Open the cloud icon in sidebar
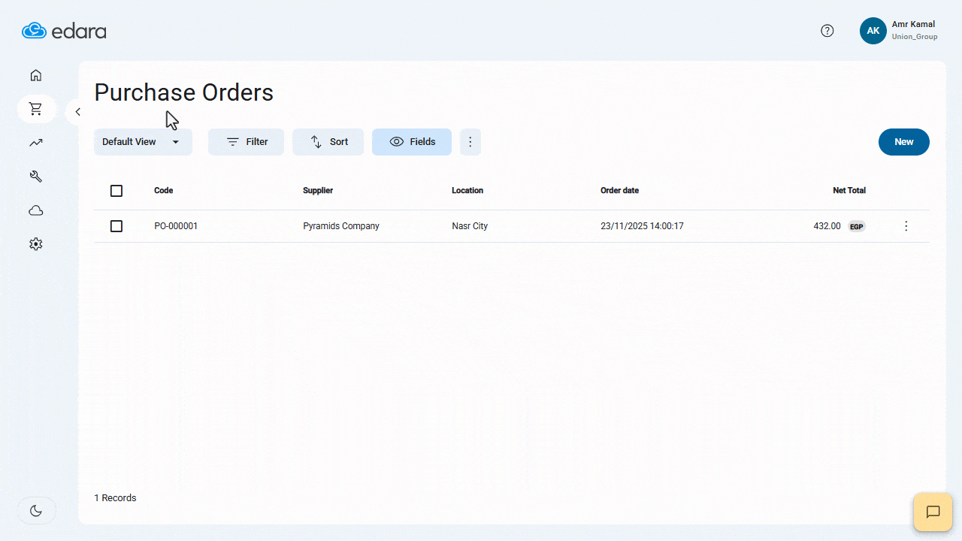Screen dimensions: 962x541 [x=35, y=210]
